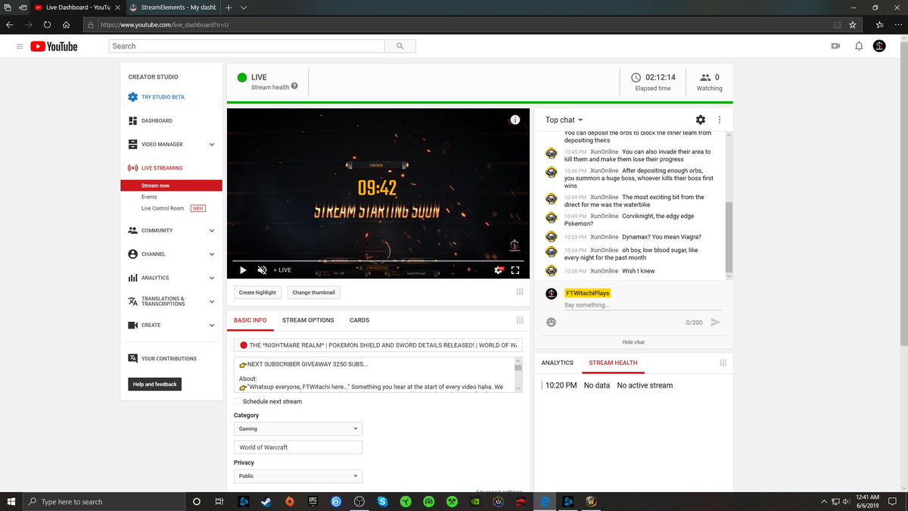908x511 pixels.
Task: Switch to the Cards tab
Action: tap(359, 320)
